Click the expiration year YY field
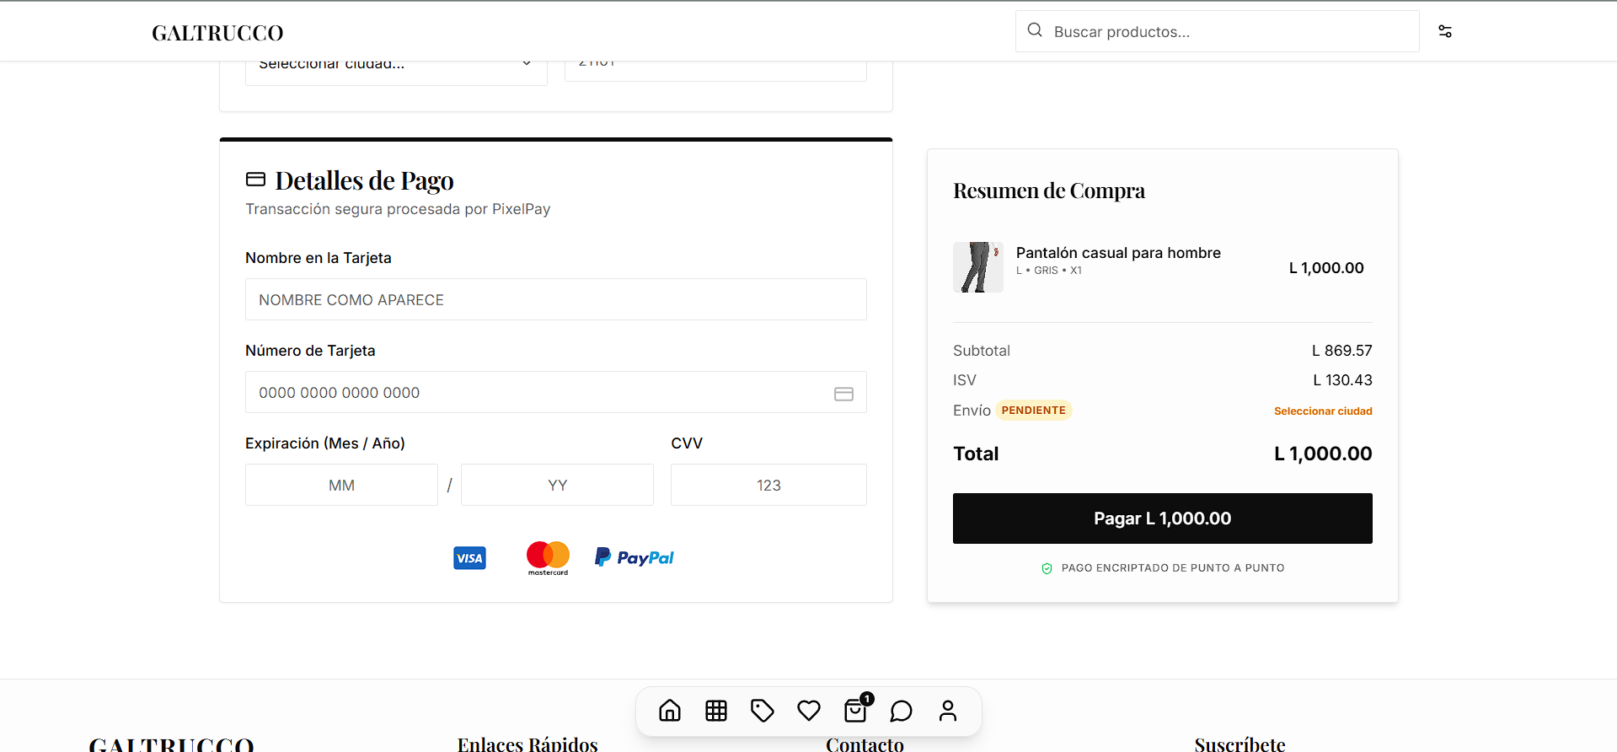 [557, 485]
